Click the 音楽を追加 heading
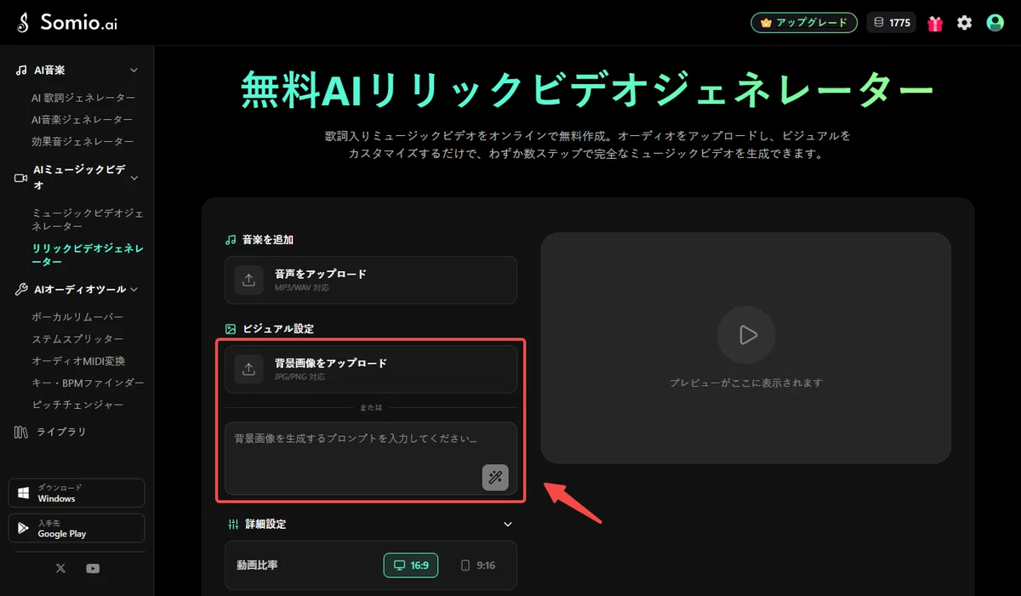 click(x=268, y=241)
